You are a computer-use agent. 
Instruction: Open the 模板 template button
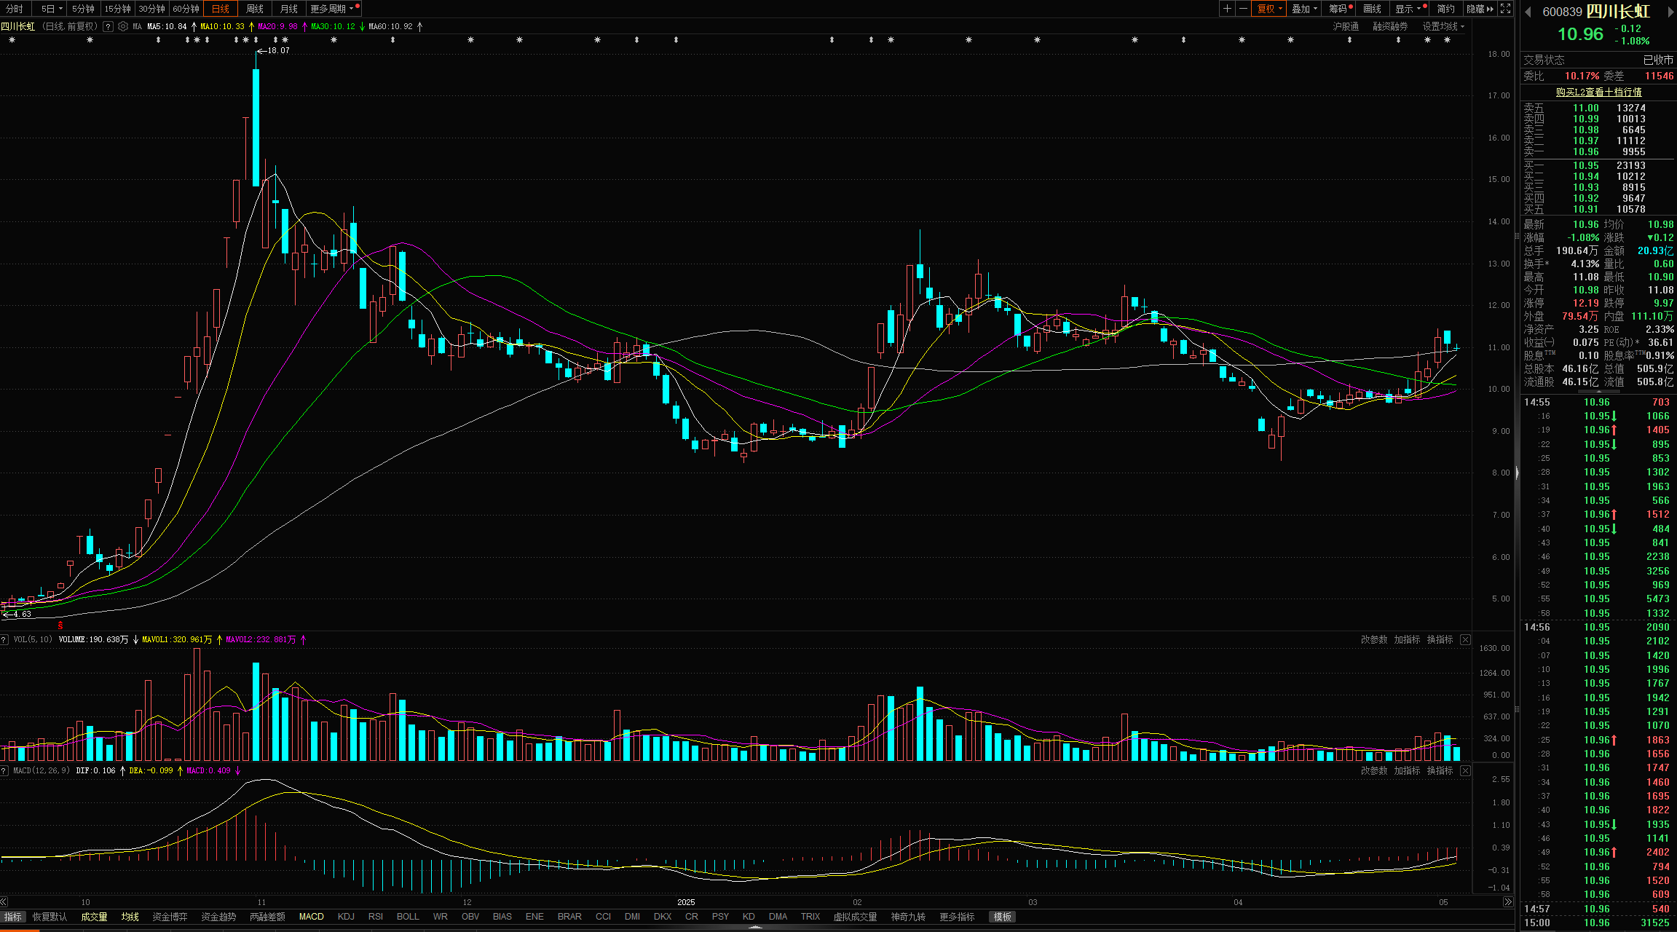coord(1002,917)
